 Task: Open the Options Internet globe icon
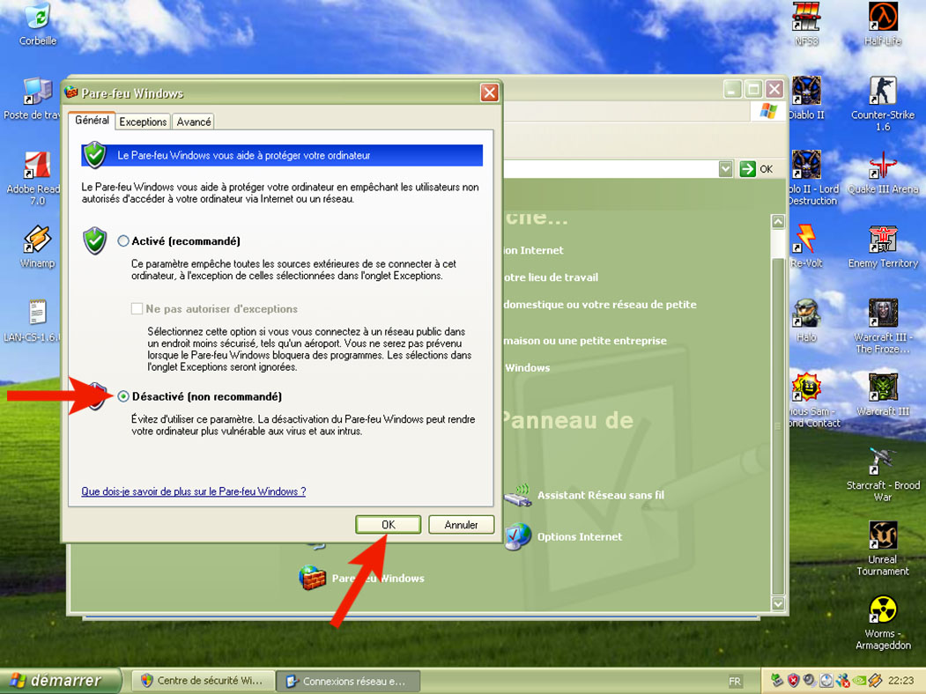(518, 536)
